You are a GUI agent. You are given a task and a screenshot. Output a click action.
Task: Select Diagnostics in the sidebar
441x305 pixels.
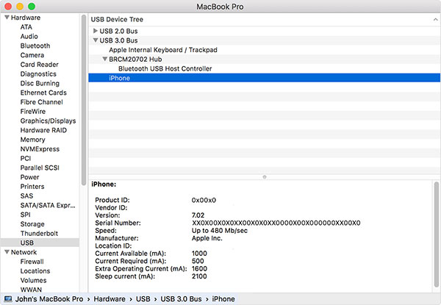[x=38, y=74]
